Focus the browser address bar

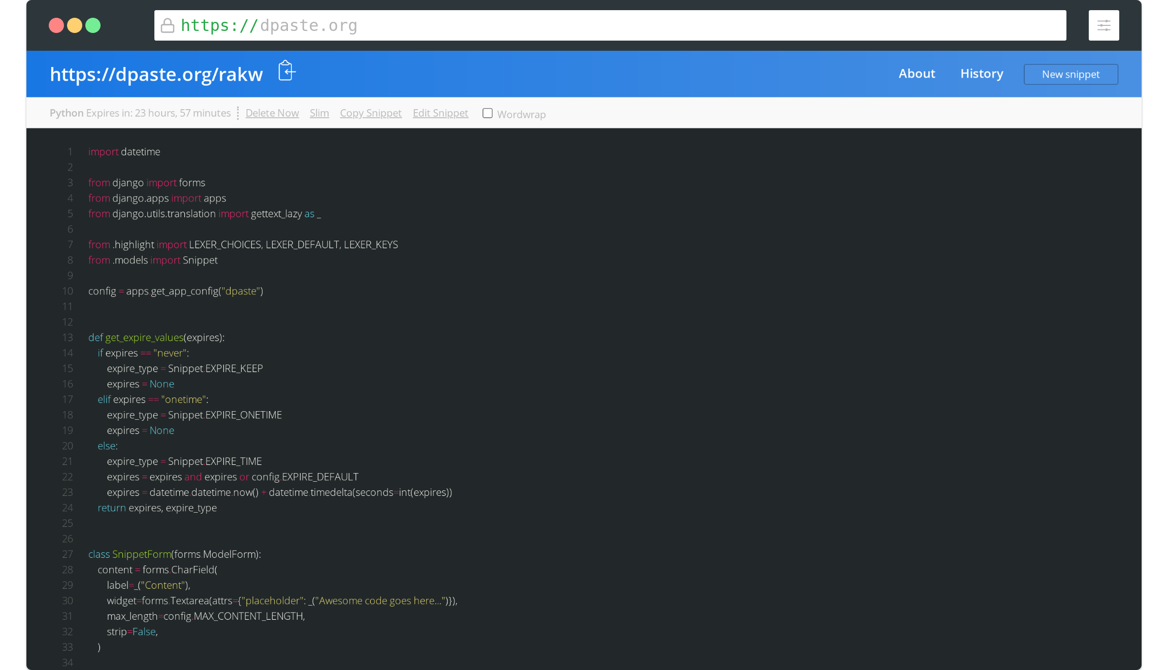610,25
